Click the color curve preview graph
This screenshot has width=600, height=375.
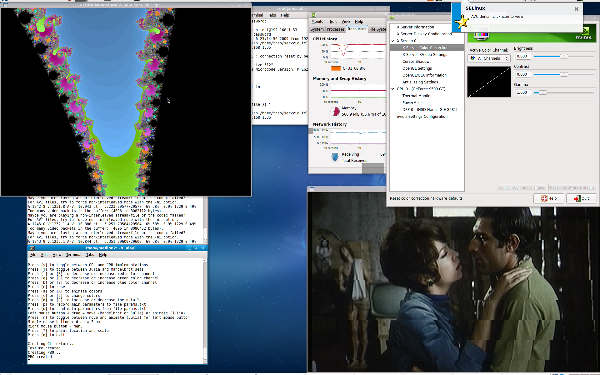click(x=489, y=82)
